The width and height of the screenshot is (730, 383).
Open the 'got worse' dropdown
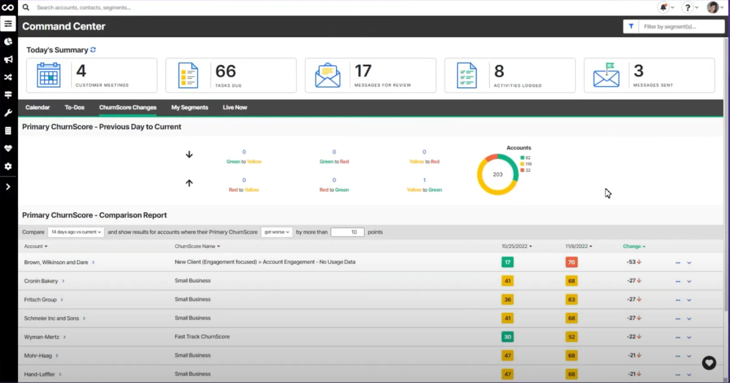coord(276,232)
